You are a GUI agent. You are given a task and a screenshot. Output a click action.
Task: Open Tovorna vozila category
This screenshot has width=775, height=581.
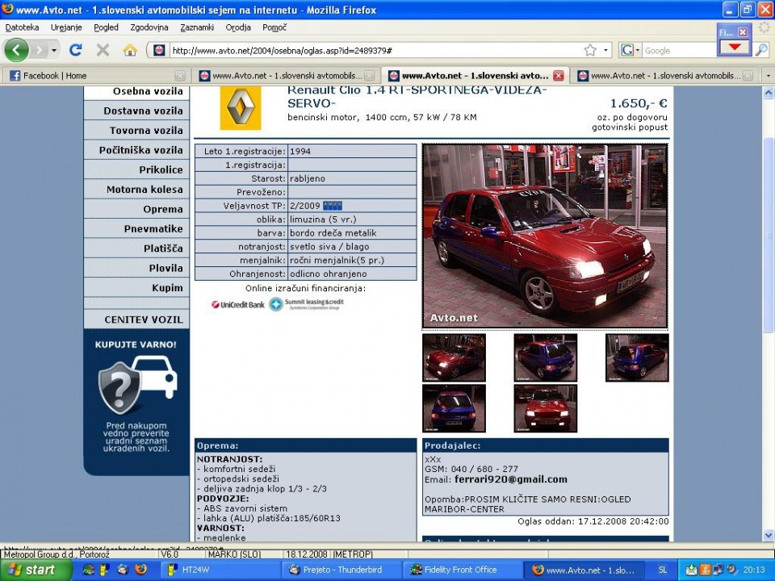137,131
